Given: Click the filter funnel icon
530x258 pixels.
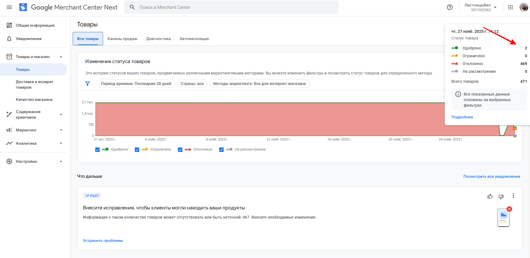Looking at the screenshot, I should (87, 84).
